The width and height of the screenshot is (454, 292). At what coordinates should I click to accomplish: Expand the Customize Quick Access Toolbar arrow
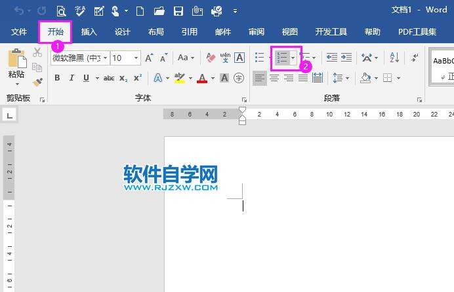point(235,11)
